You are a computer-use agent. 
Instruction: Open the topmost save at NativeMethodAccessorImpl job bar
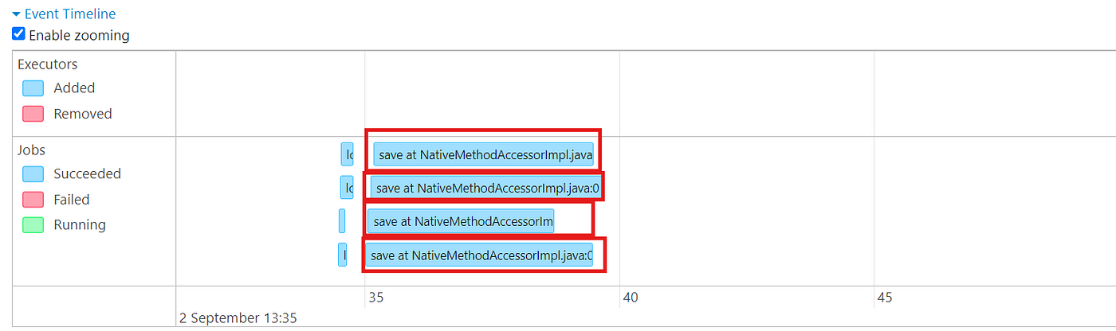[484, 155]
